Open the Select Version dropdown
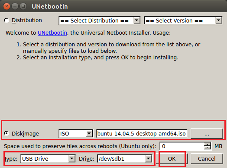227x168 pixels. pos(183,20)
